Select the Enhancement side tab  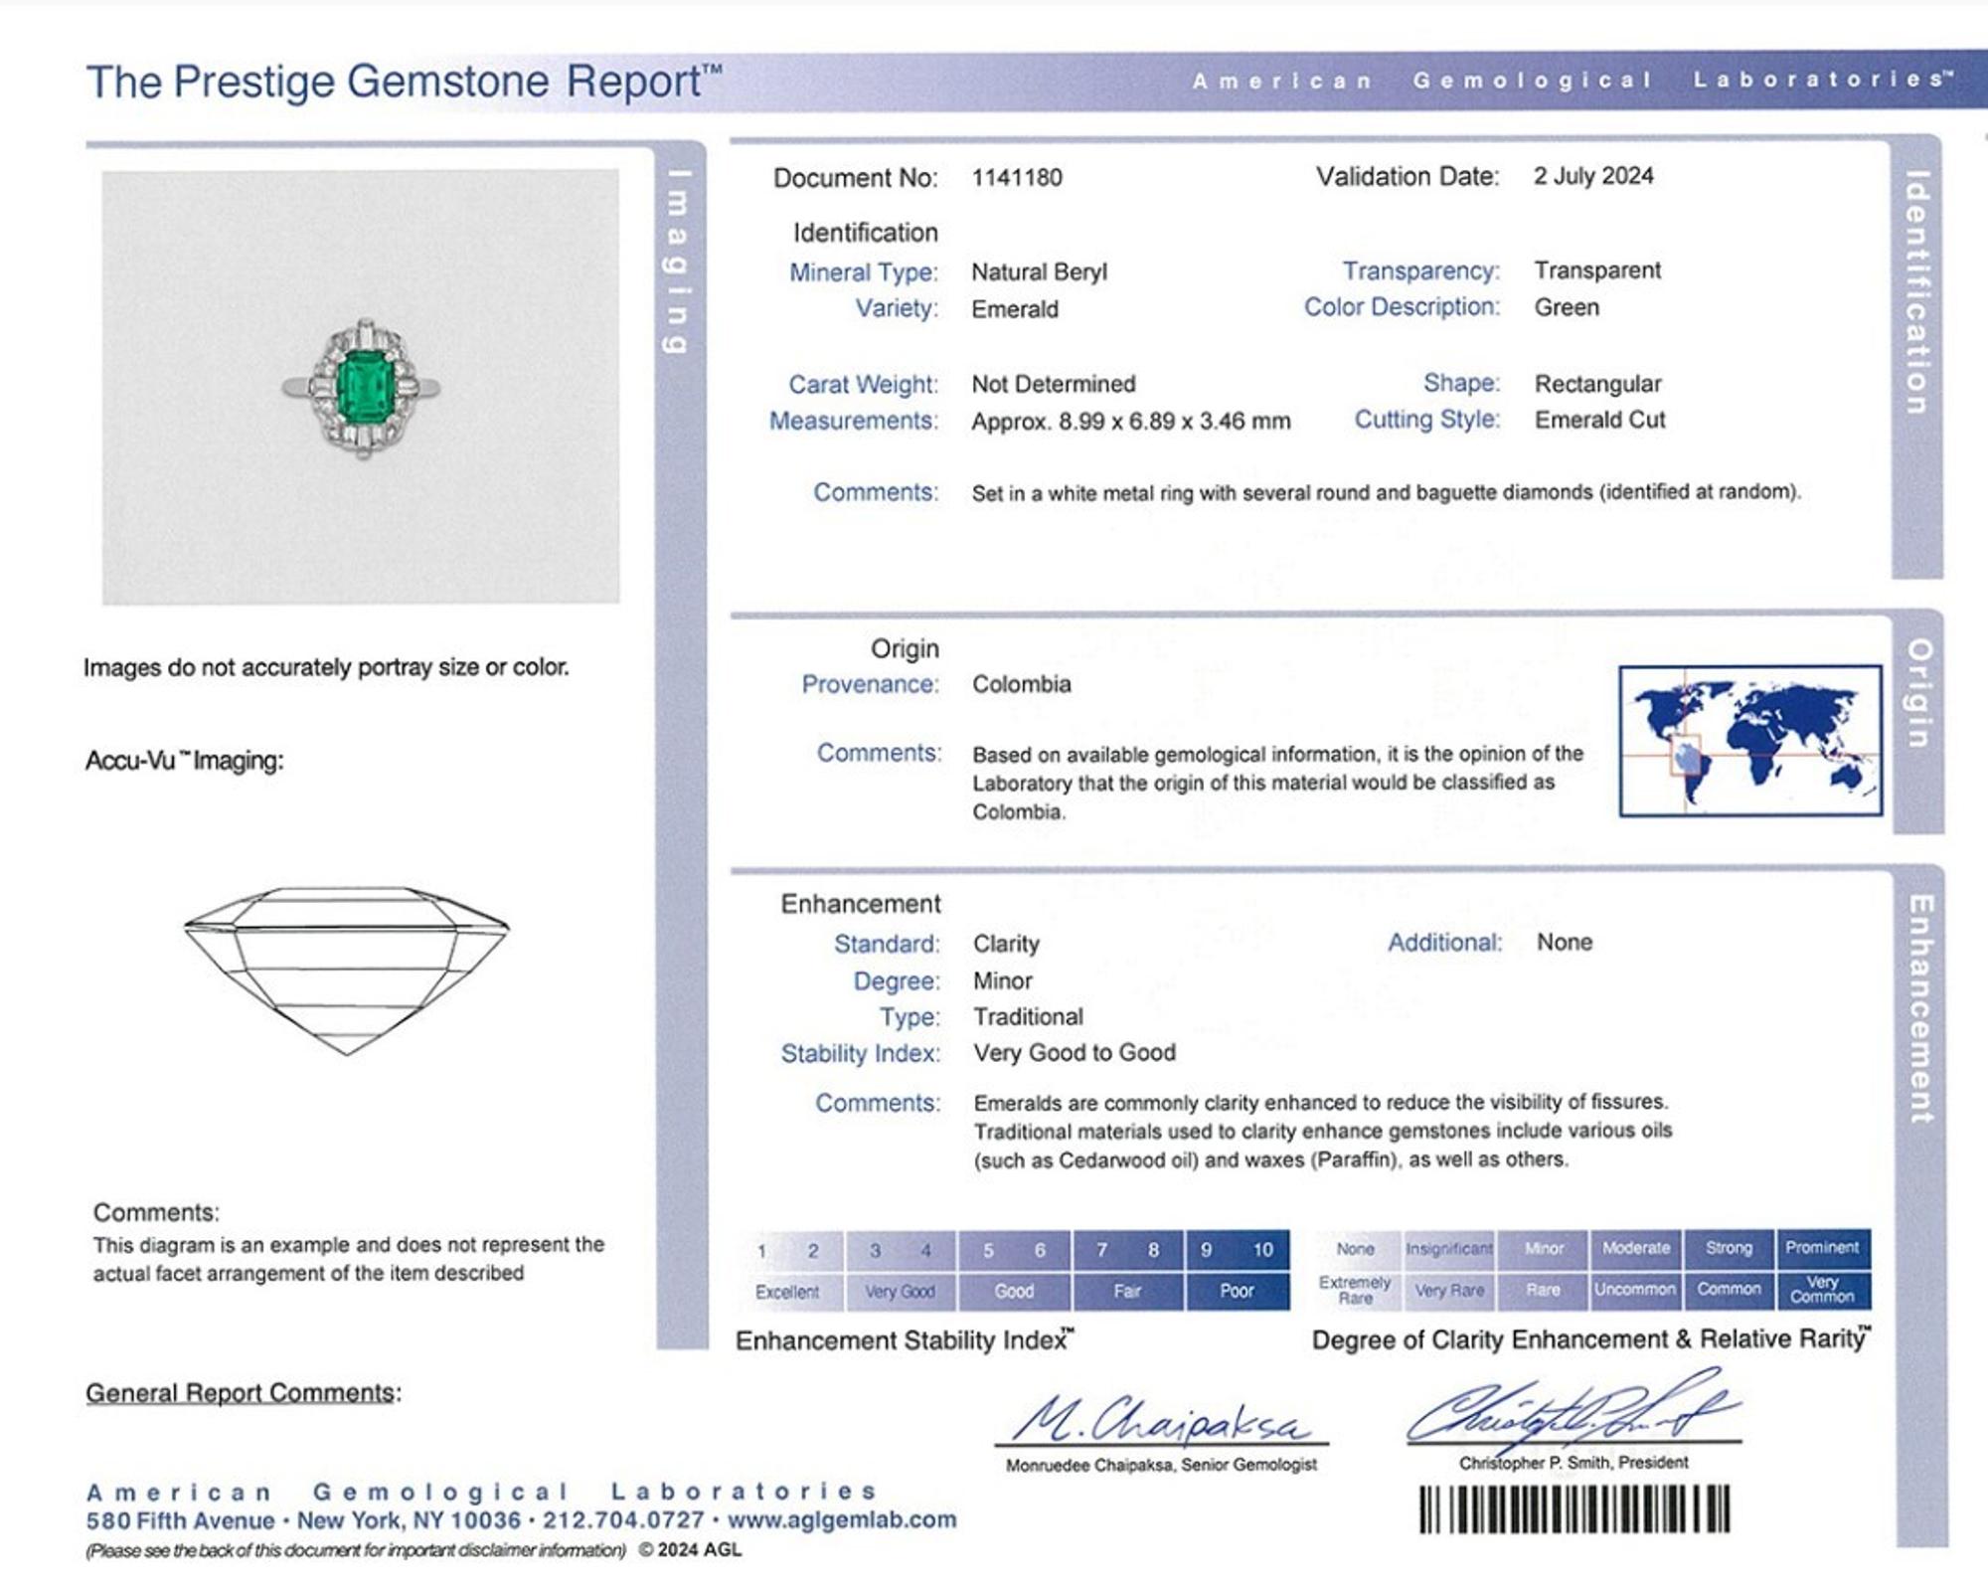[1921, 1009]
